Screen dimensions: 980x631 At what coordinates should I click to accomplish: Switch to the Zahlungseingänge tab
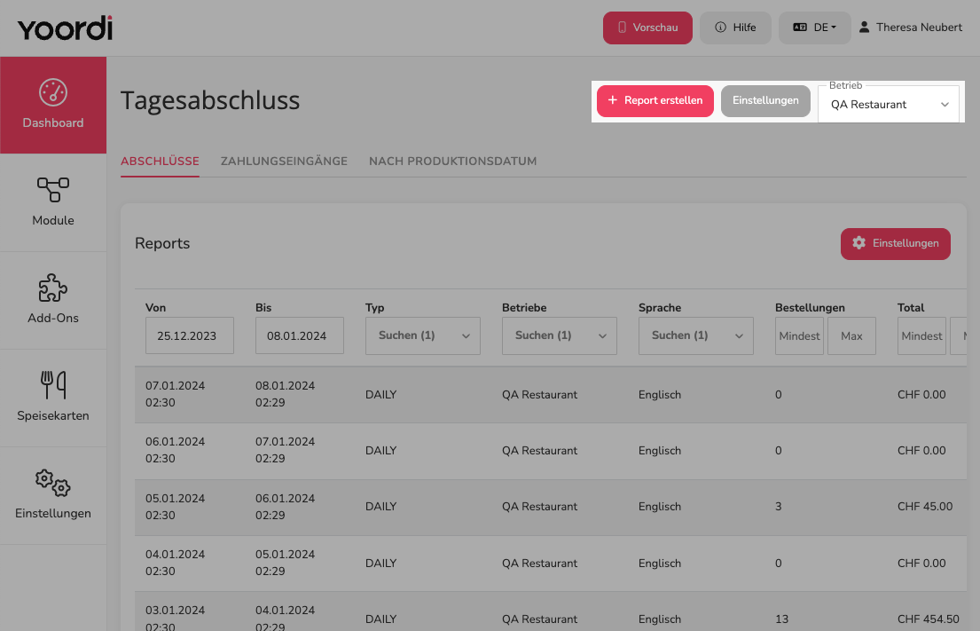284,162
